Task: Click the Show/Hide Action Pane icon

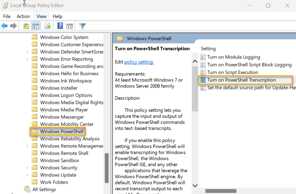Action: click(x=70, y=26)
